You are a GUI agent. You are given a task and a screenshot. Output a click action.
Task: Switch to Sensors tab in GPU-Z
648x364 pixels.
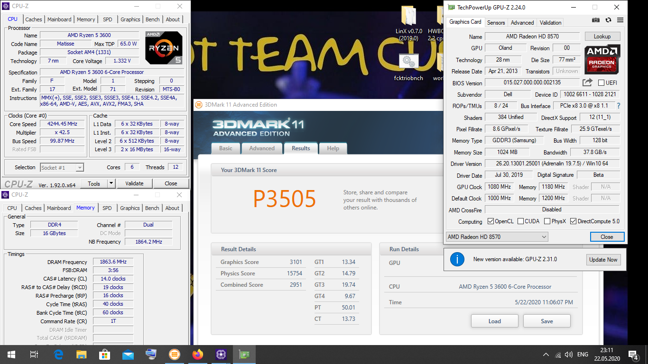coord(496,22)
